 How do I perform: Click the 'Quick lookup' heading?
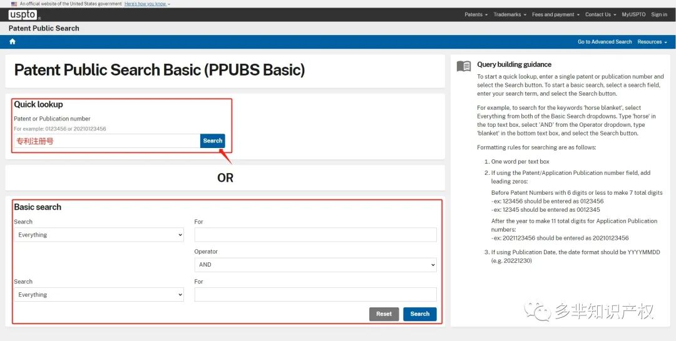[x=38, y=104]
